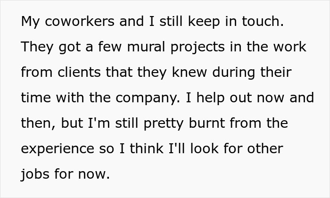Click the word "then," starting the fifth line

click(37, 124)
